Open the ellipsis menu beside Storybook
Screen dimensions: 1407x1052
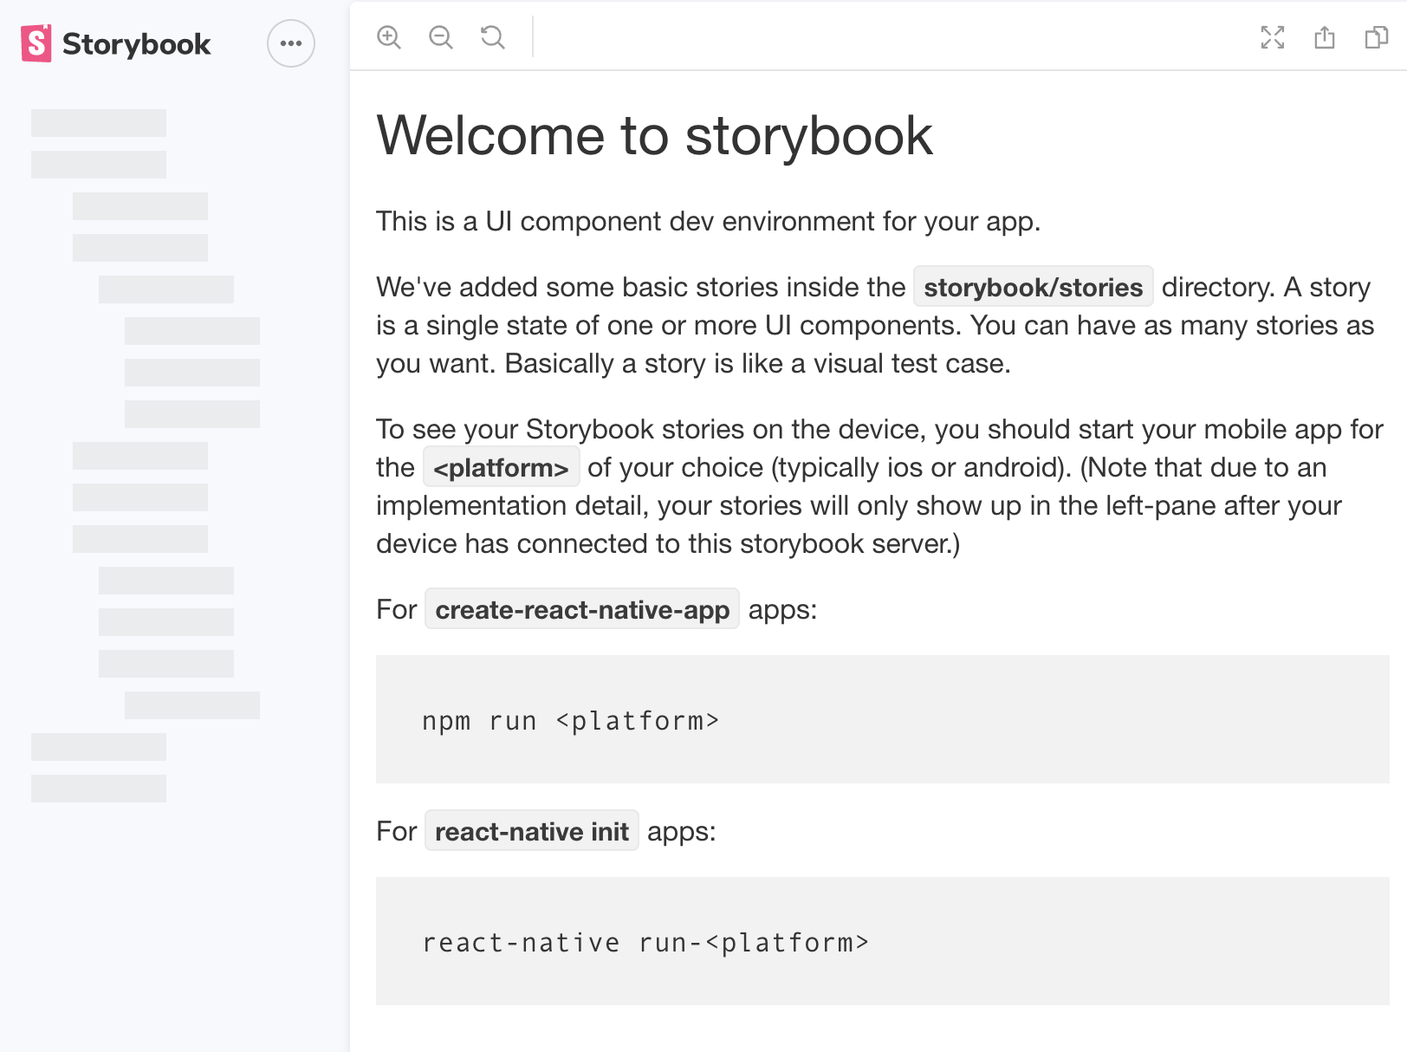(x=291, y=43)
